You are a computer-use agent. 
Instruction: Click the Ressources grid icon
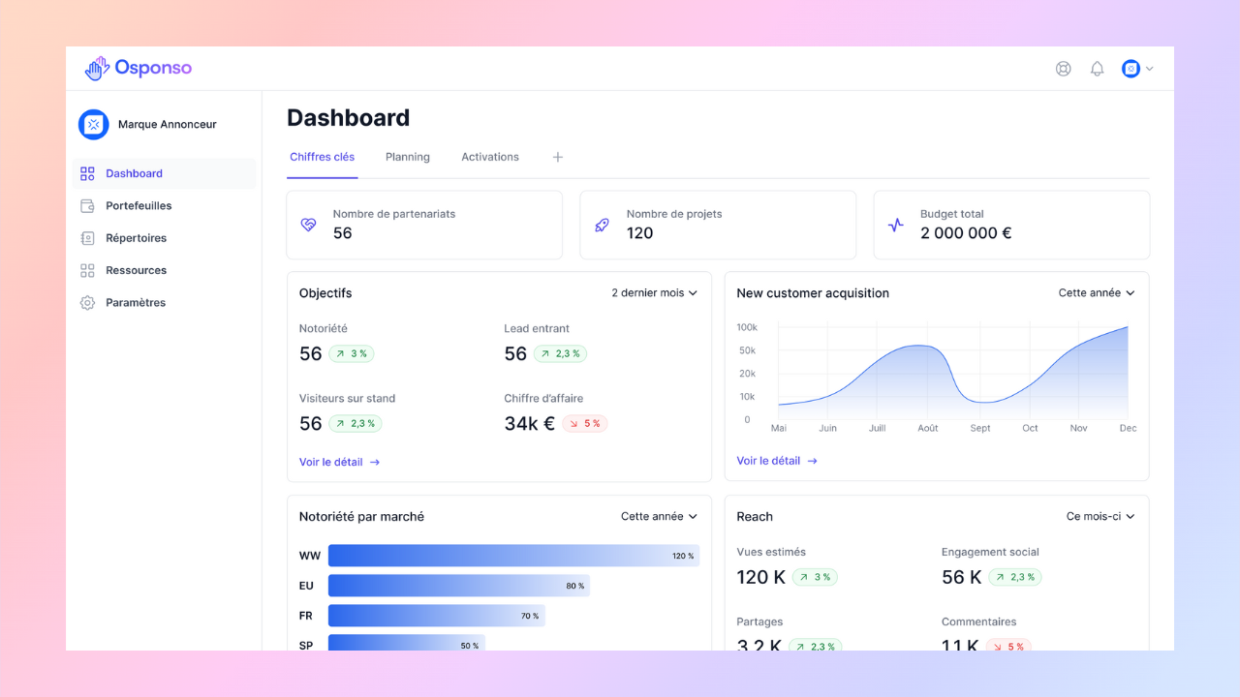pos(87,270)
